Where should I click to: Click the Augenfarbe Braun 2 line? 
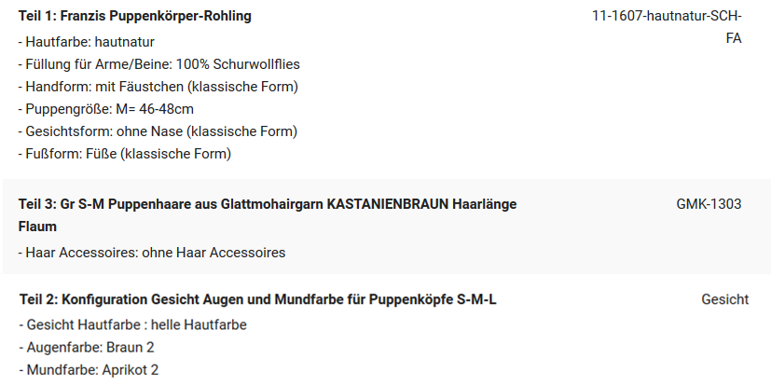[87, 348]
